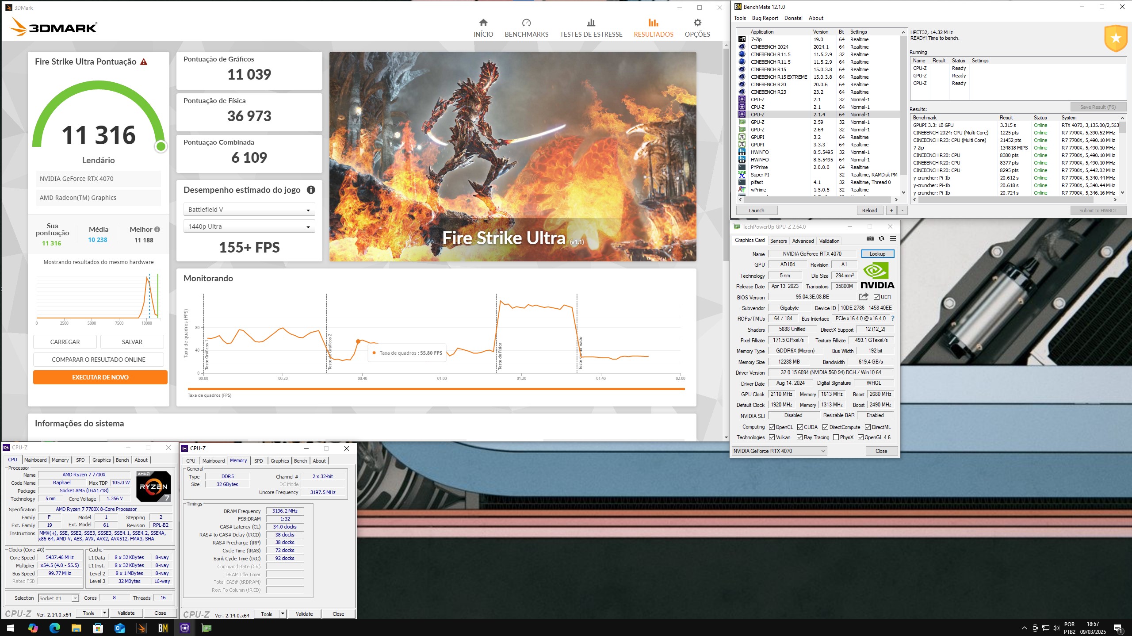Open Outlook from the taskbar

pos(119,628)
